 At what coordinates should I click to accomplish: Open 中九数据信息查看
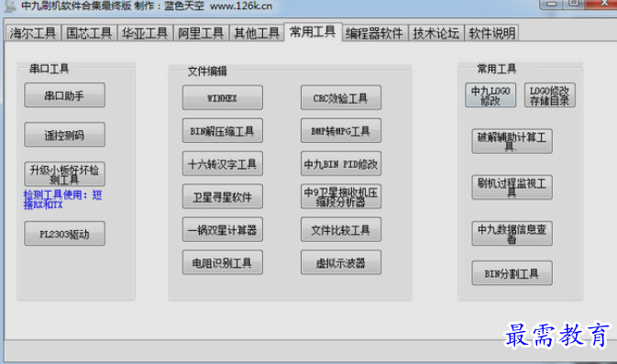point(512,234)
